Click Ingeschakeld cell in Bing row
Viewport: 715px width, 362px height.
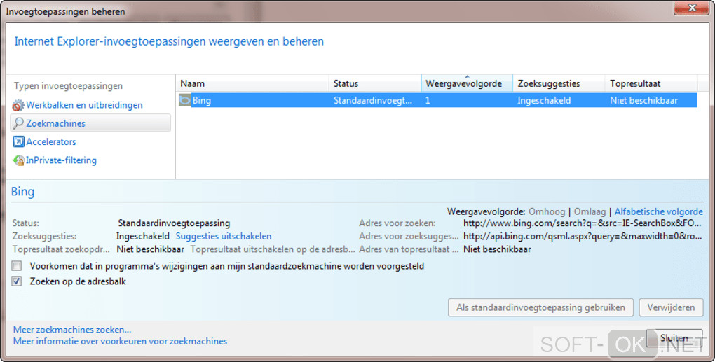[x=544, y=100]
